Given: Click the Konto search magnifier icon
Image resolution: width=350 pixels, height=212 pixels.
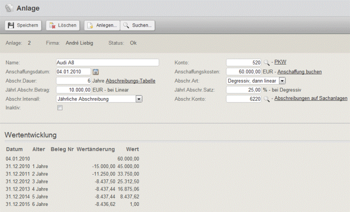Looking at the screenshot, I should click(x=266, y=63).
